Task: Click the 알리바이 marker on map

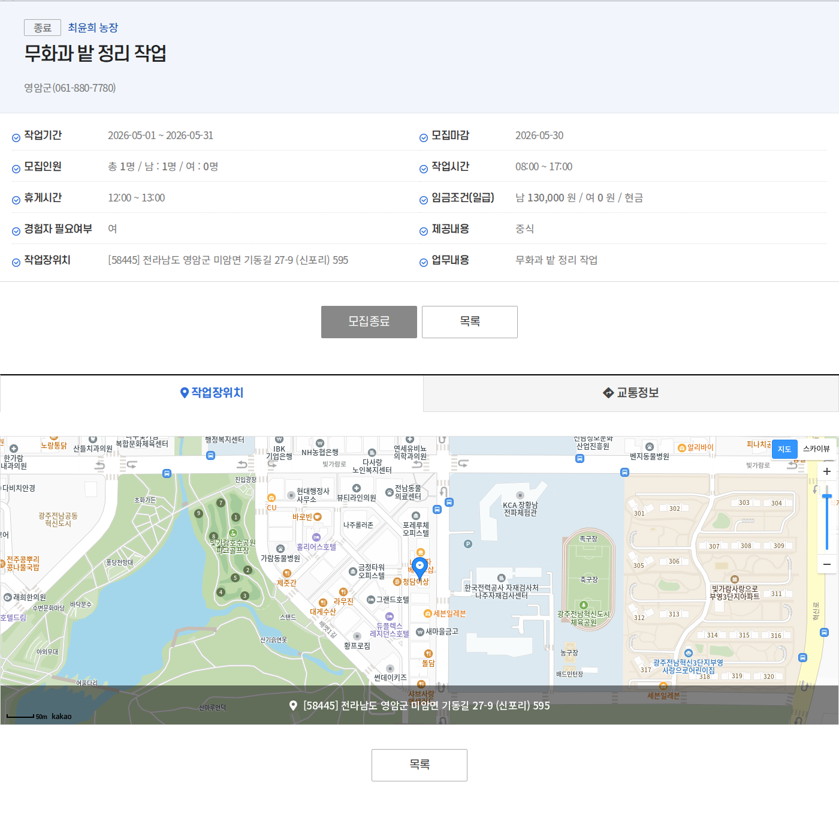Action: click(x=681, y=448)
